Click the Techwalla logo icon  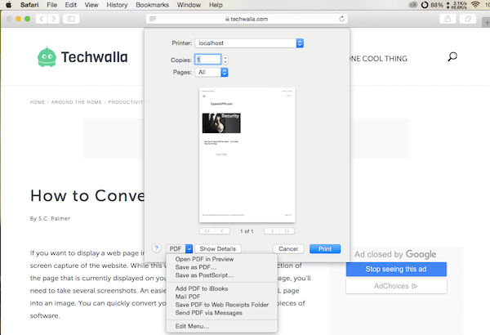[x=48, y=56]
